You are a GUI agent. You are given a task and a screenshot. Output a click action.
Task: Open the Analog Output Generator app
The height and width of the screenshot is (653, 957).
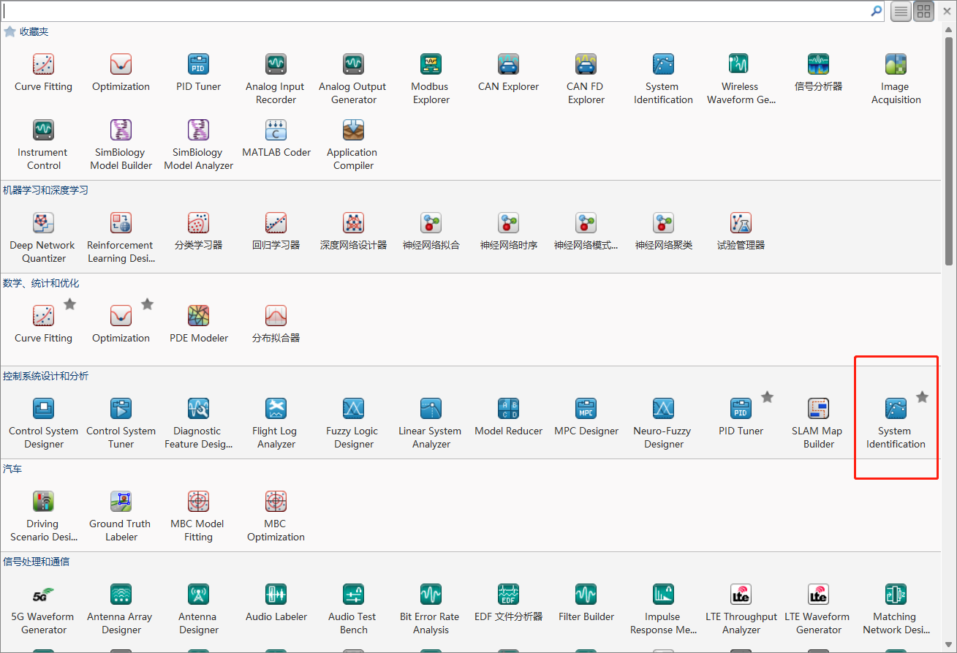pyautogui.click(x=354, y=80)
